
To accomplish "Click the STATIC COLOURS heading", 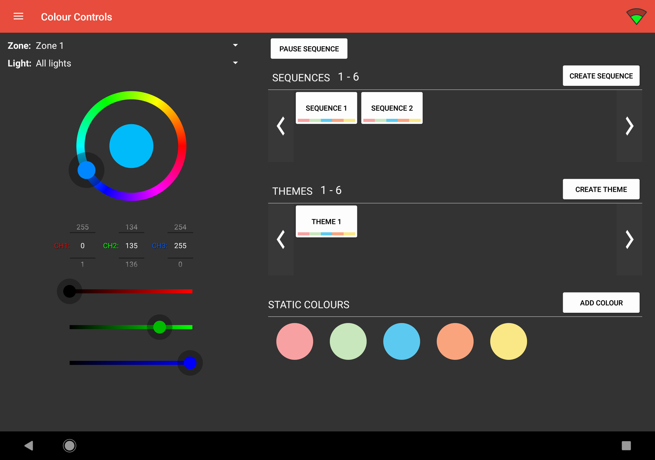I will 309,305.
